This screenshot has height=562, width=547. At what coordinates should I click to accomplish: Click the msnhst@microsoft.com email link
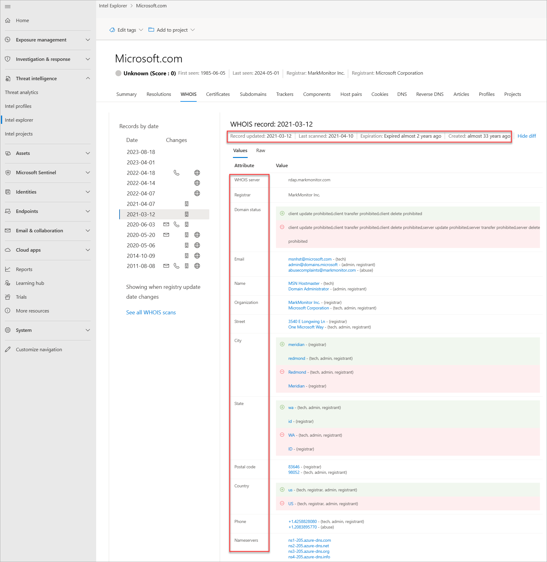tap(310, 259)
